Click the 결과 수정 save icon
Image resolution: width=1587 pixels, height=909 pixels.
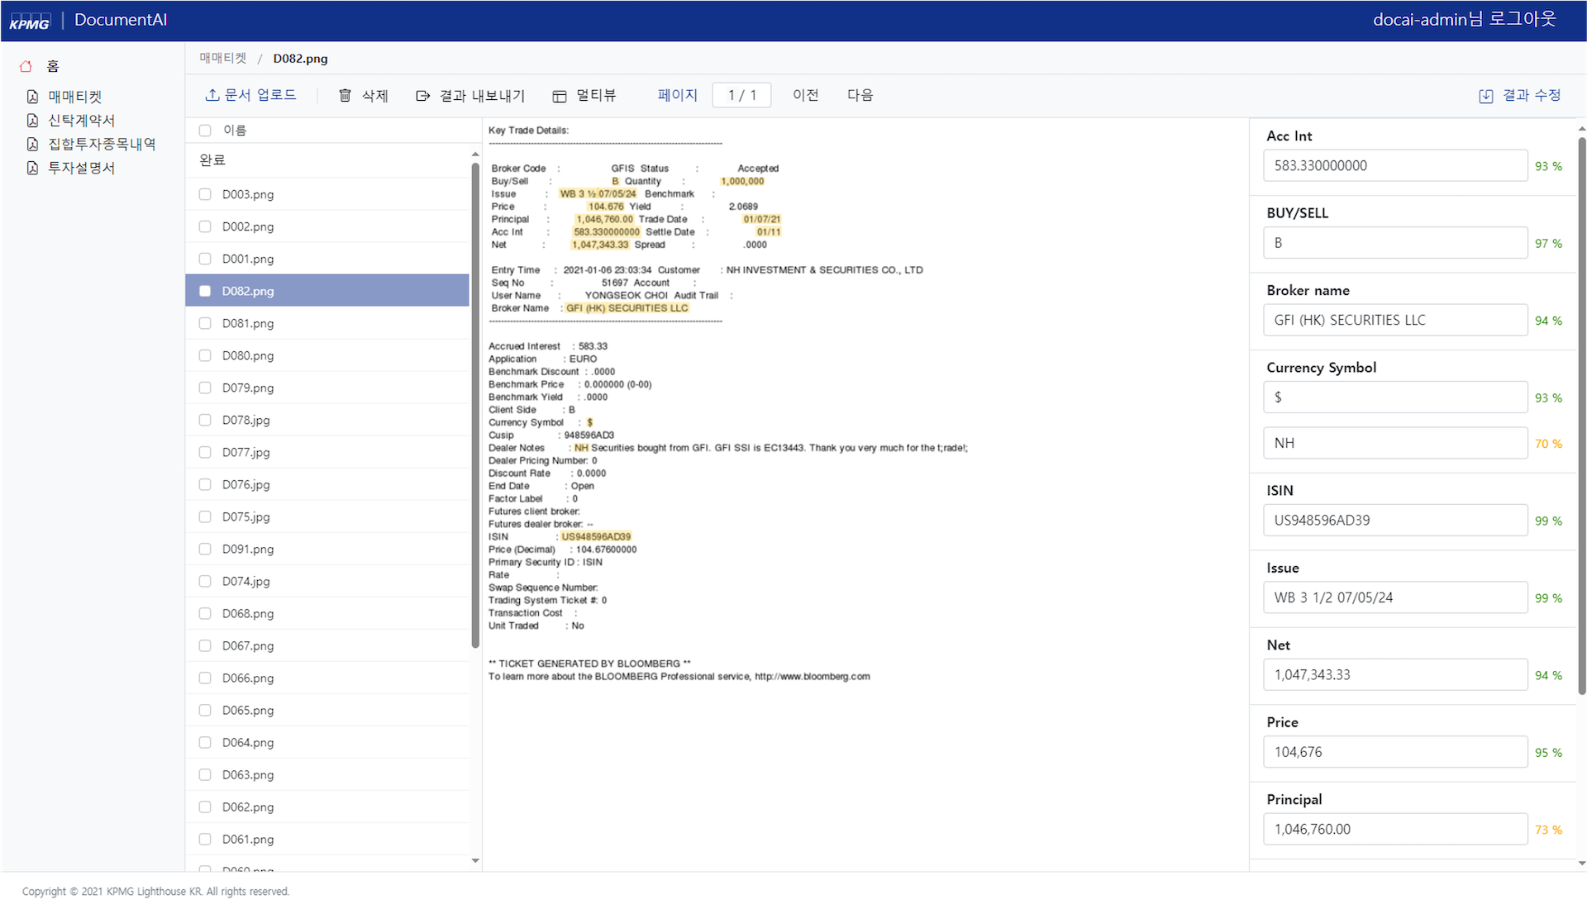click(1485, 96)
